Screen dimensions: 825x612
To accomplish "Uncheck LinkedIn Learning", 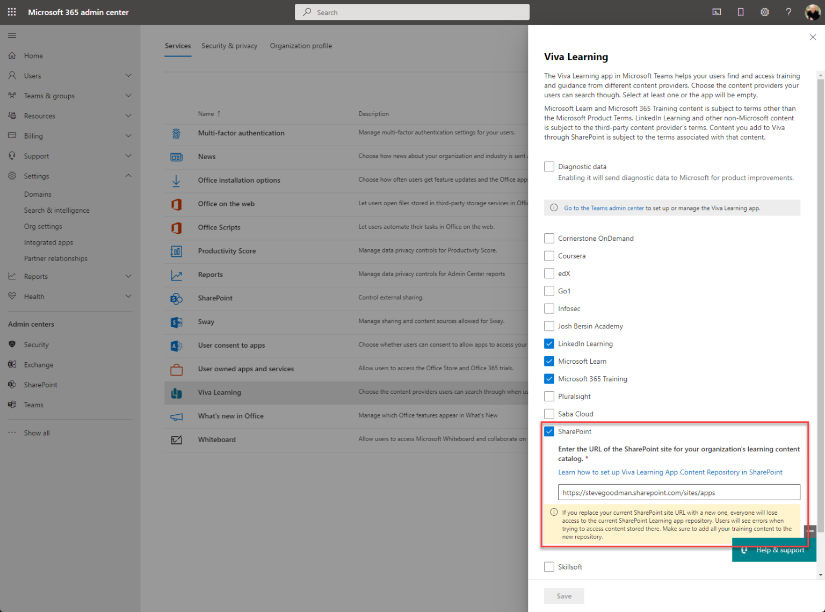I will coord(549,343).
